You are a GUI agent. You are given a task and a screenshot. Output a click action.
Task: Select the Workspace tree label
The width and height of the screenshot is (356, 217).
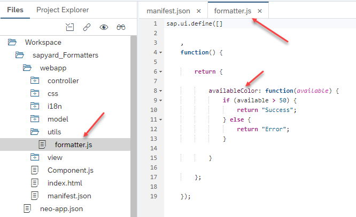click(43, 42)
